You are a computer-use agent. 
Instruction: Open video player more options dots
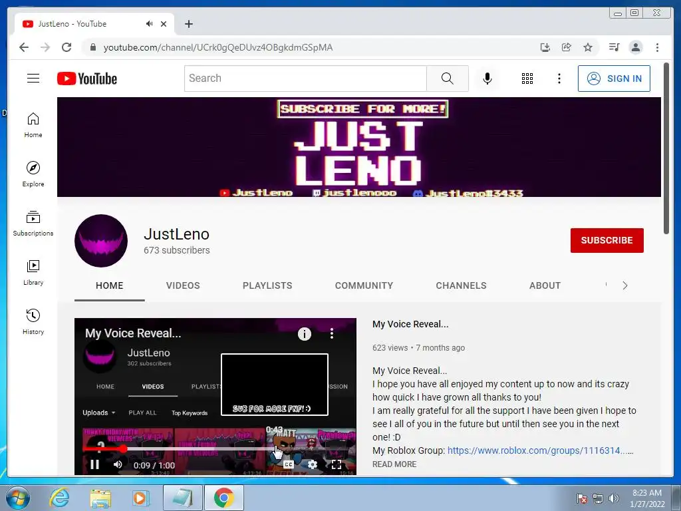332,333
